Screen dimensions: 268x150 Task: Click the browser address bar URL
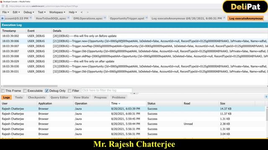(44, 6)
